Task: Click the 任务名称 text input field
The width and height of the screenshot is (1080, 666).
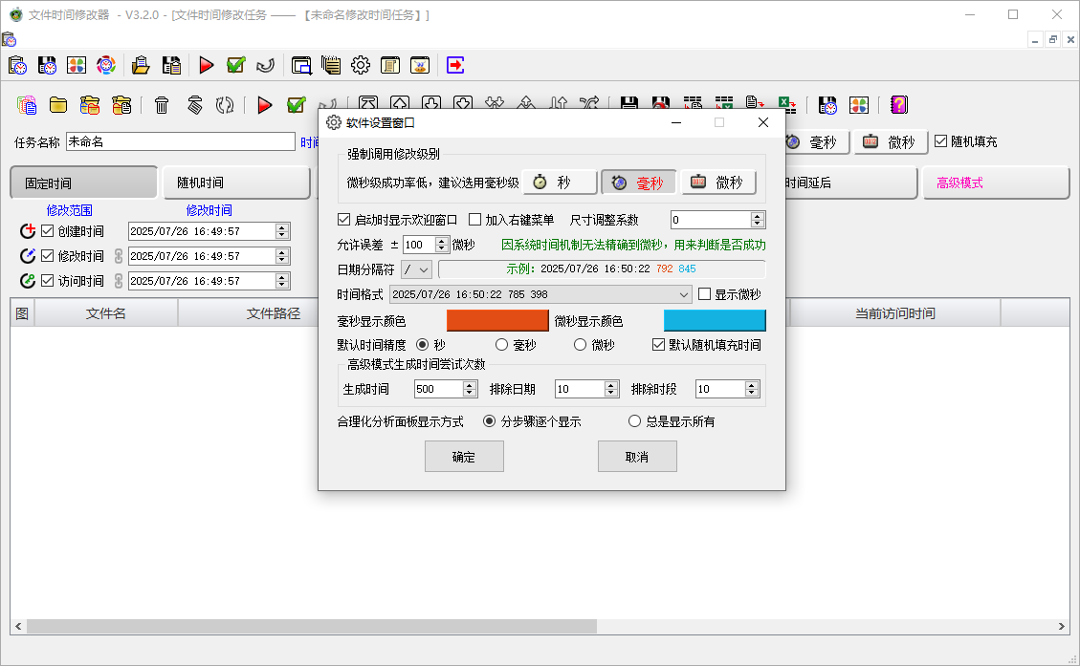Action: [x=180, y=141]
